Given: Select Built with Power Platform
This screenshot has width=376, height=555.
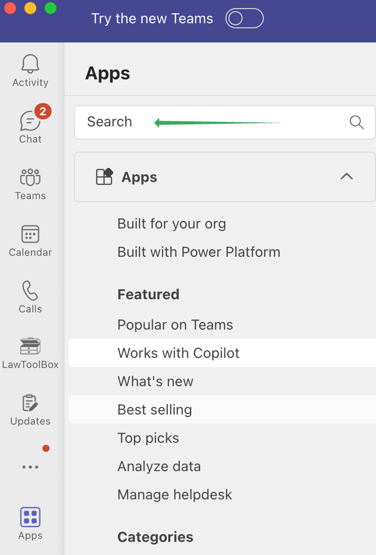Looking at the screenshot, I should click(x=199, y=252).
